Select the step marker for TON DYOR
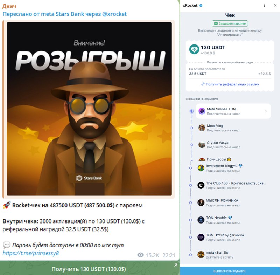This screenshot has height=275, width=280. pyautogui.click(x=190, y=238)
